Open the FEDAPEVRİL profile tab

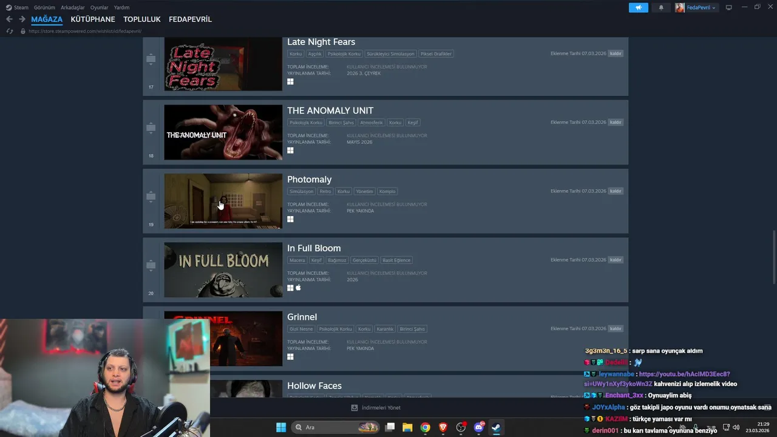tap(190, 19)
